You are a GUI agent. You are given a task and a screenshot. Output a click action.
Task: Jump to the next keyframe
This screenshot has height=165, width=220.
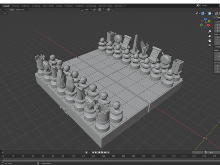click(105, 152)
